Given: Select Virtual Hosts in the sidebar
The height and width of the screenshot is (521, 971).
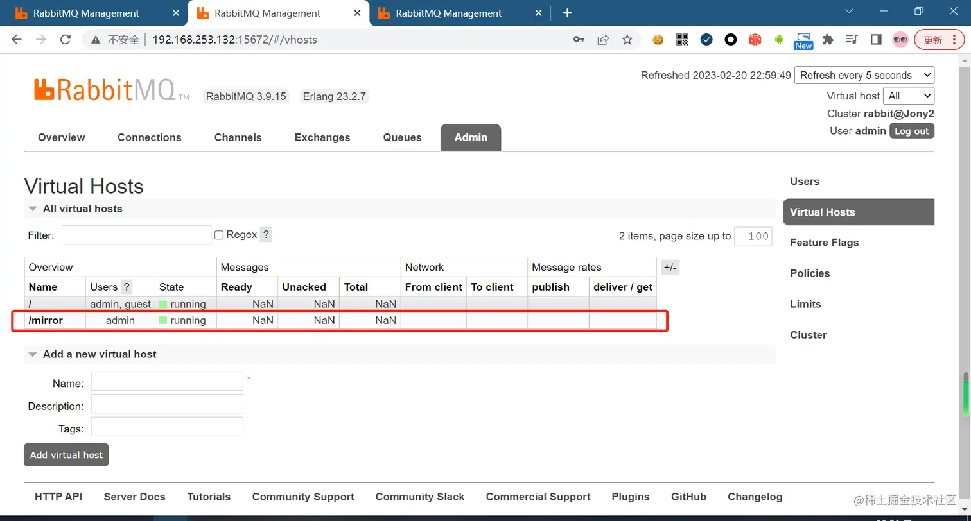Looking at the screenshot, I should (859, 212).
